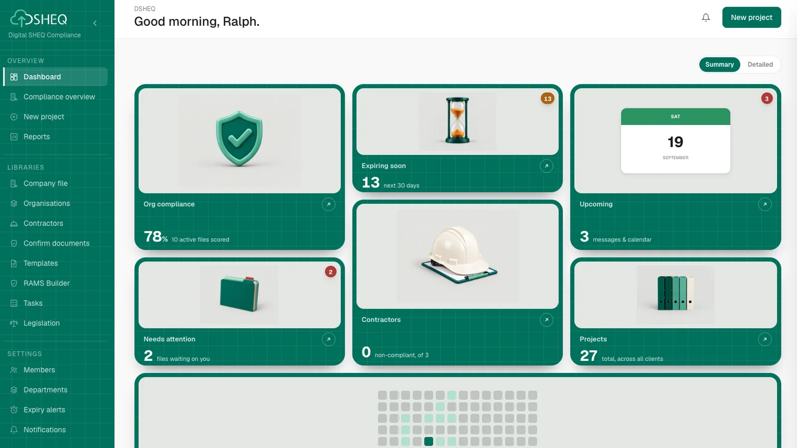Click the hourglass image in Expiring soon
Viewport: 797px width, 448px height.
457,120
